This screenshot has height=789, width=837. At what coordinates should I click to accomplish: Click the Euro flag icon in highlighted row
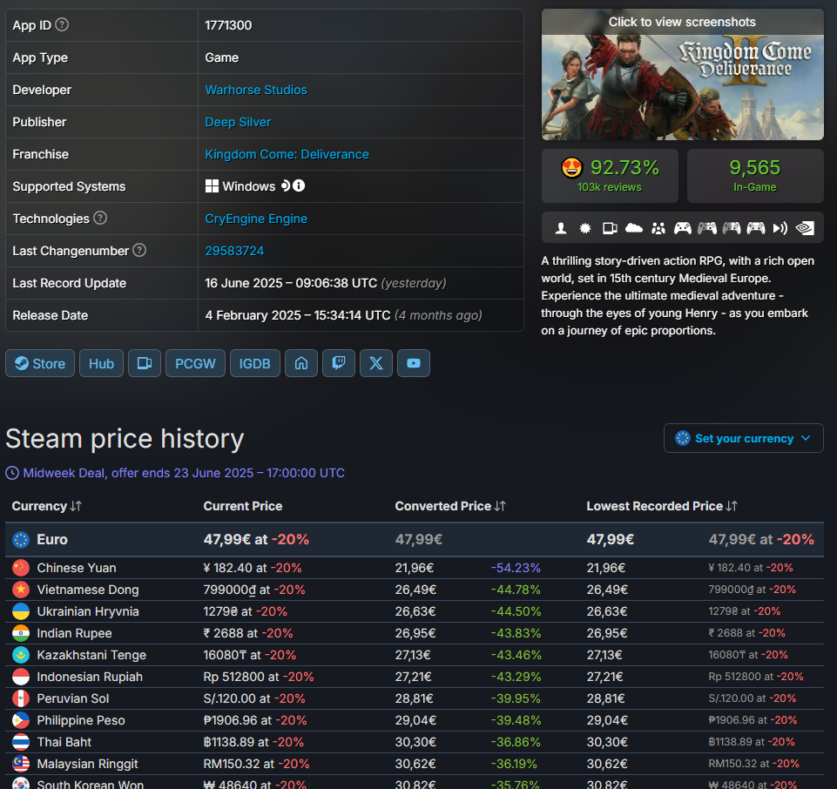(21, 540)
